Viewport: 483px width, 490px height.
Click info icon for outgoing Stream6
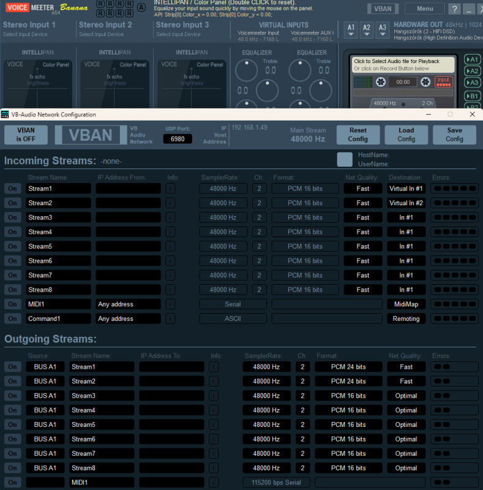pos(214,439)
